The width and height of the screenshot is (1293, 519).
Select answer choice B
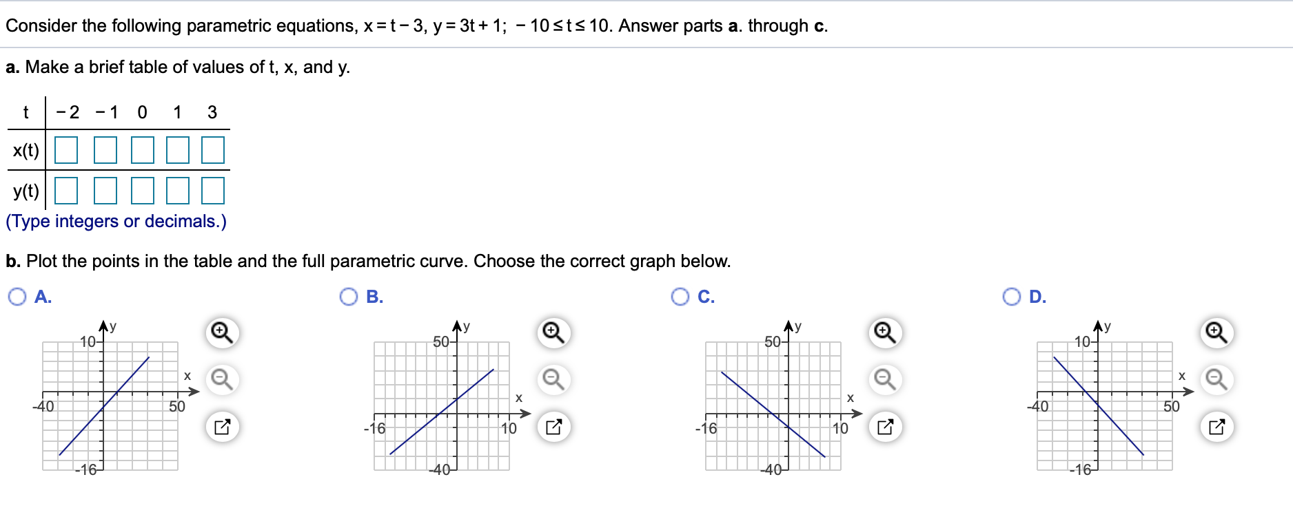(349, 297)
